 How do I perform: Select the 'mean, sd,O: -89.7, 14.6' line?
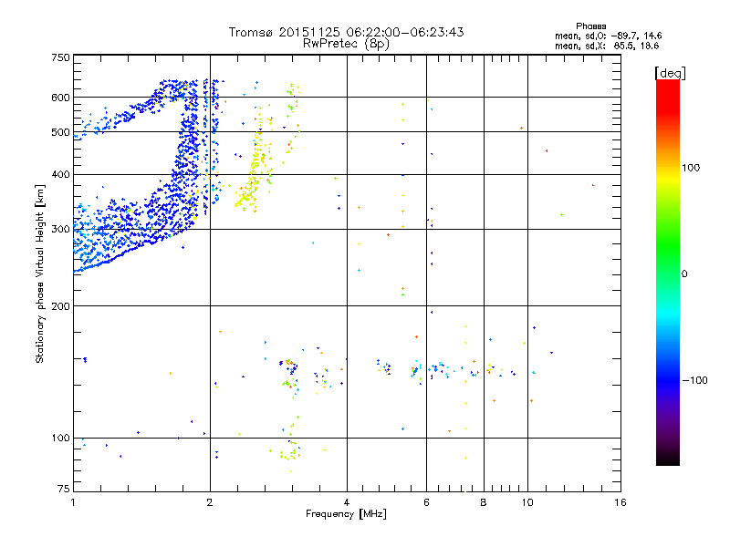pos(608,36)
